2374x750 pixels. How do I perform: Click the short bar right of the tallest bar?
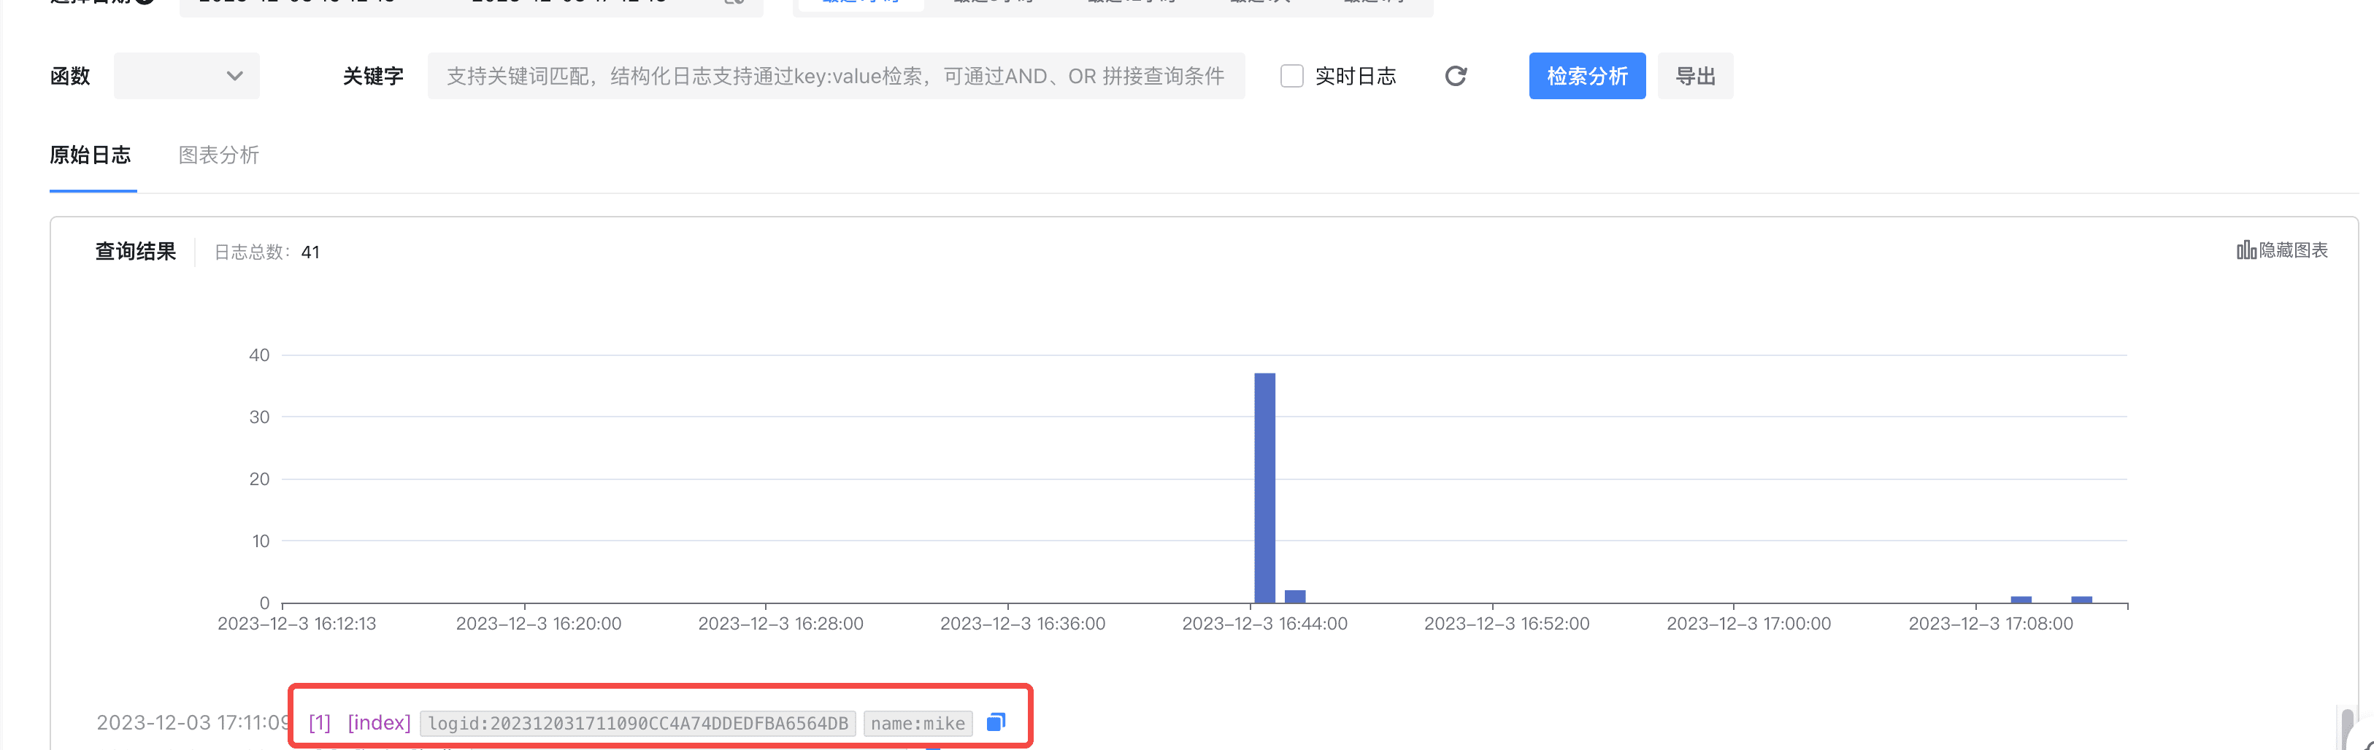(x=1295, y=596)
